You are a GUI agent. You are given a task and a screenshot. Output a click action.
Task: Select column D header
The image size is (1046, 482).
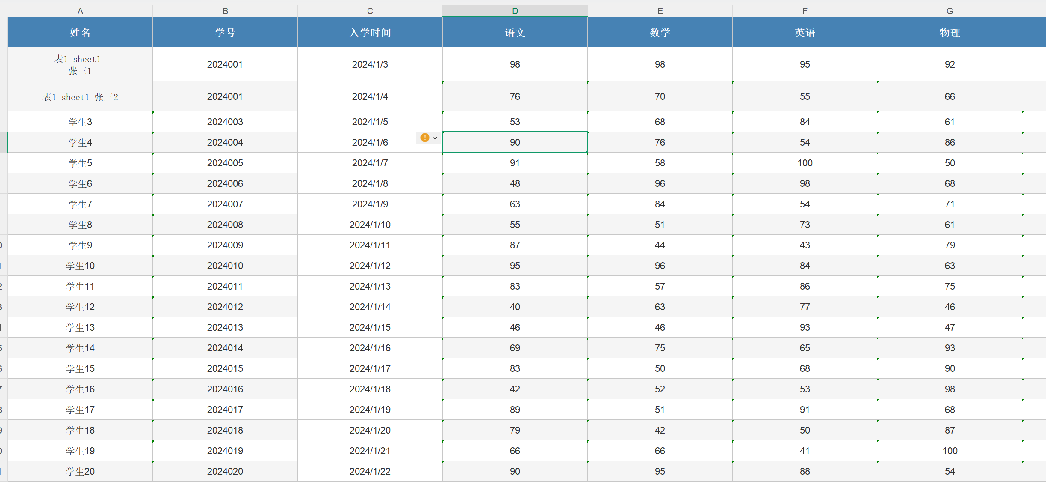pyautogui.click(x=515, y=11)
